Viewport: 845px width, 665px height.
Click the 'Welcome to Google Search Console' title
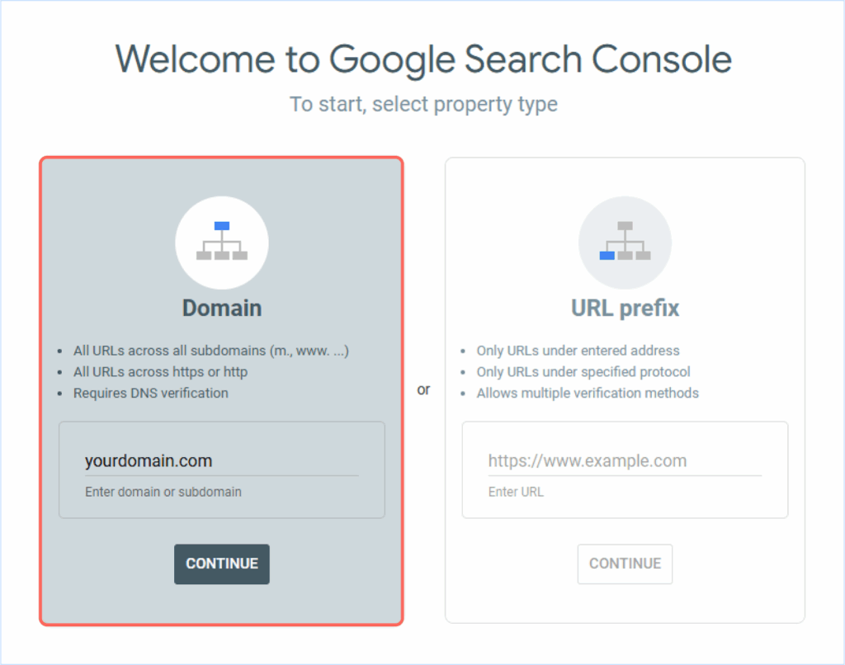pos(423,59)
